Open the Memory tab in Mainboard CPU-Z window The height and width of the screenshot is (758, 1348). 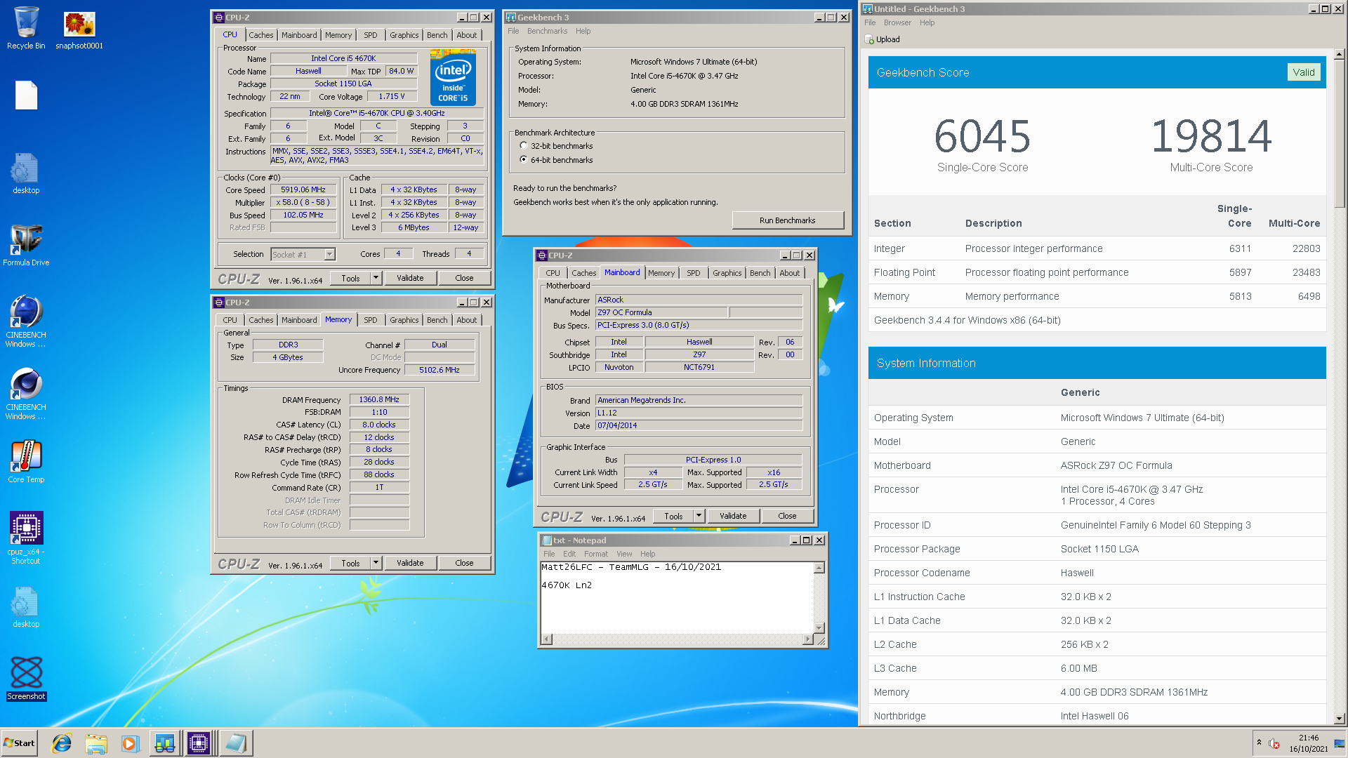pos(661,273)
